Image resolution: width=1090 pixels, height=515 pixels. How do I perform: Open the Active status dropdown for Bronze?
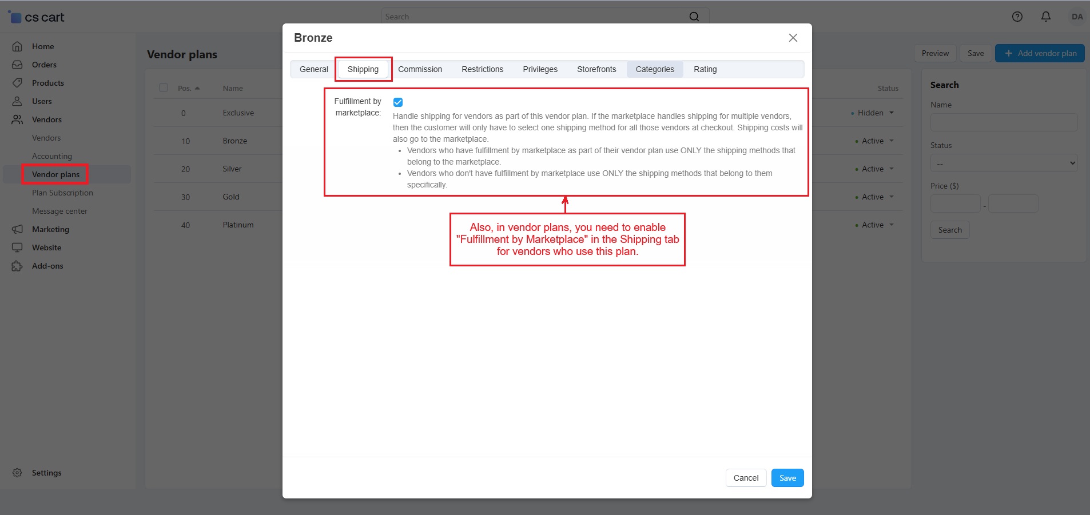[x=875, y=141]
